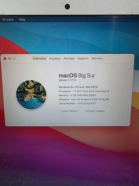Click the macOS Big Sur title
Viewport: 139px width, 186px height.
(x=77, y=75)
